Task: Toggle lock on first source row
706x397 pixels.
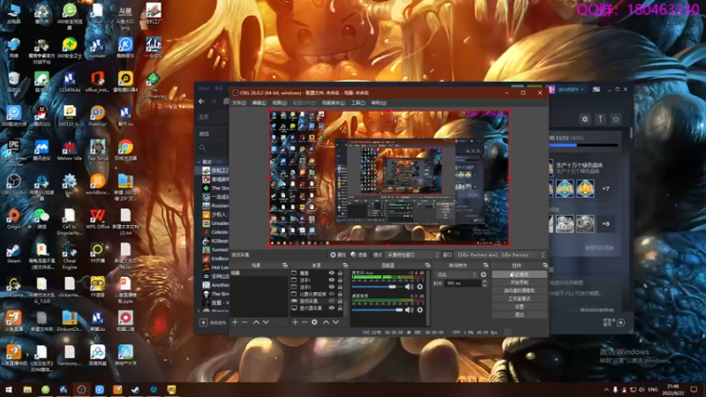Action: 340,273
